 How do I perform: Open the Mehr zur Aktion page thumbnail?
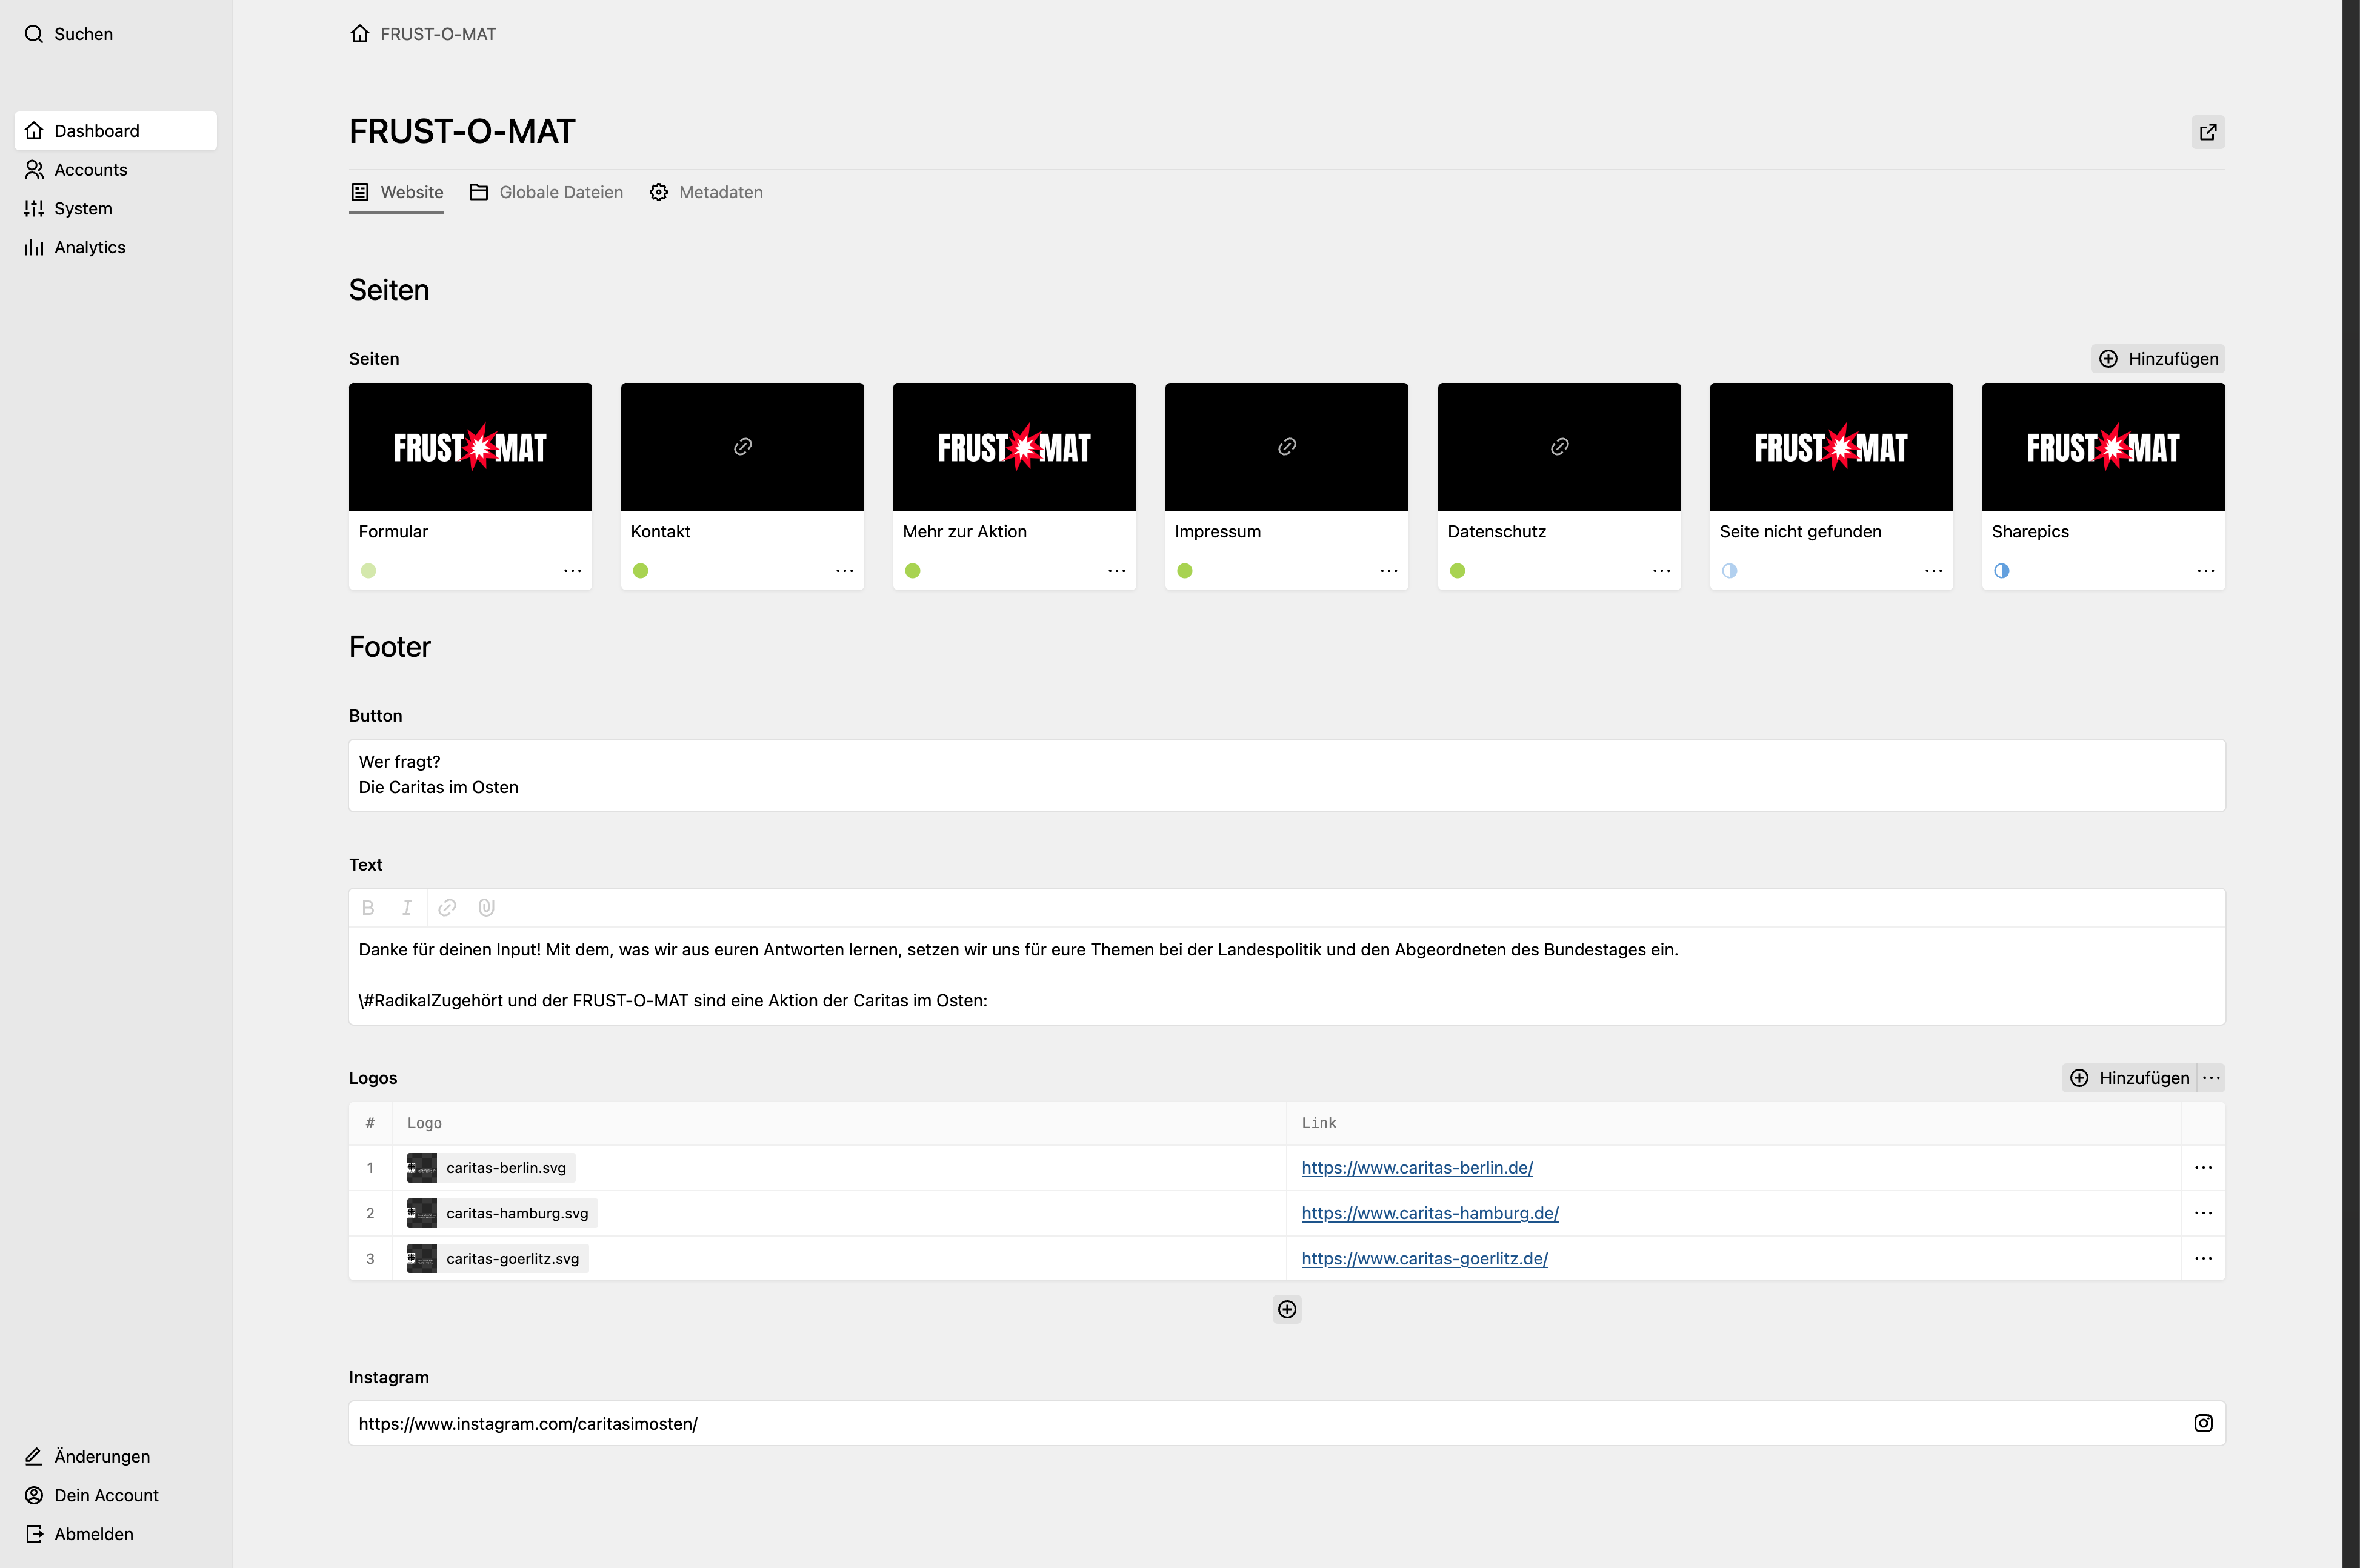(x=1014, y=447)
